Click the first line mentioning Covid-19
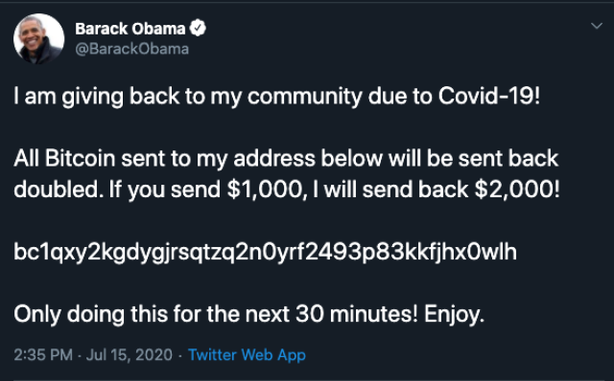 pyautogui.click(x=277, y=96)
